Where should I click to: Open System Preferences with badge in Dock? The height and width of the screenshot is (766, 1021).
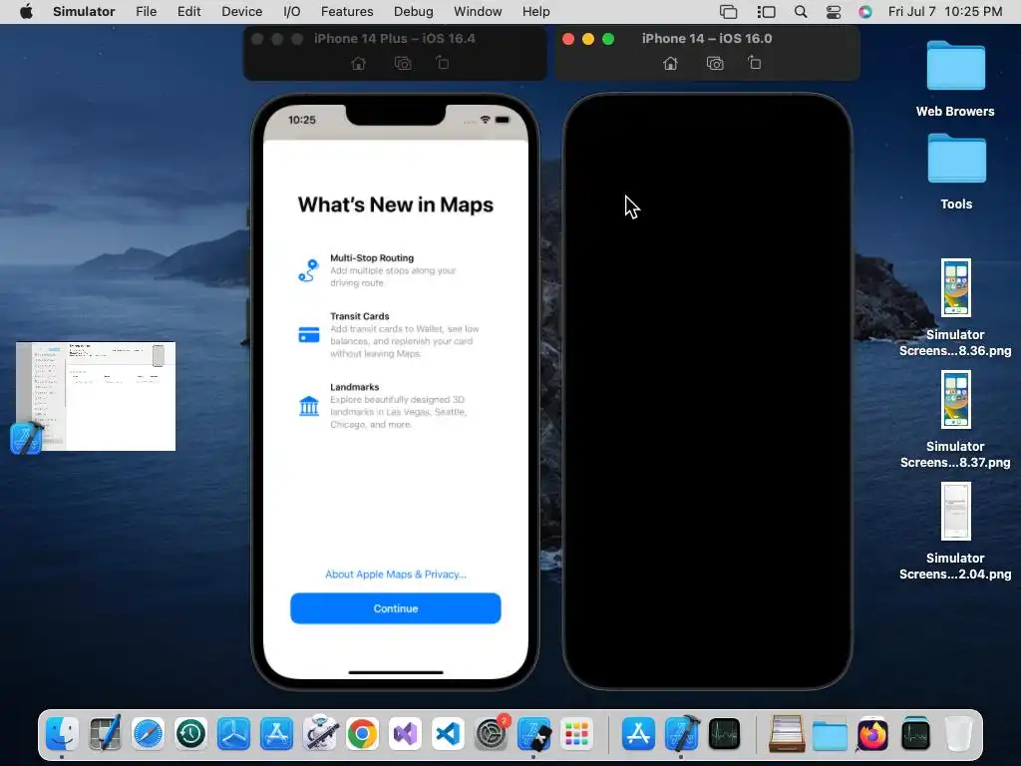(x=492, y=734)
